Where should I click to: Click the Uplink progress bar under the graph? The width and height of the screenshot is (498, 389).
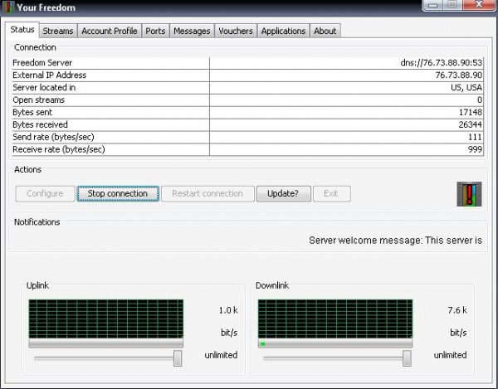105,343
